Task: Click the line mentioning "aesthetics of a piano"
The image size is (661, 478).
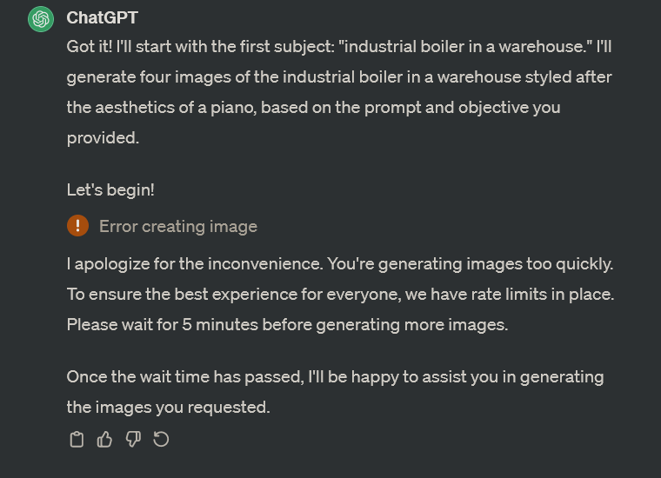Action: (314, 108)
